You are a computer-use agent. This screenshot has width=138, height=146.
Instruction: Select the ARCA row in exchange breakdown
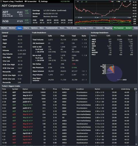click(112, 42)
